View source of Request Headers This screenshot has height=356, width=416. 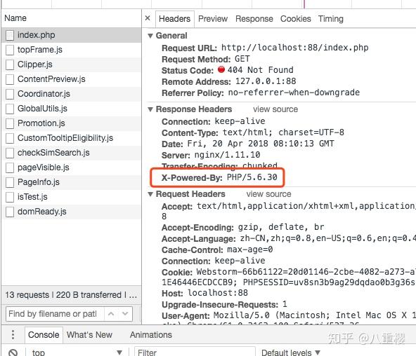click(x=268, y=194)
